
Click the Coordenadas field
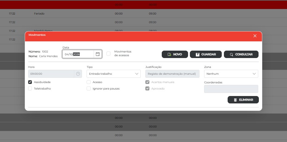point(231,89)
